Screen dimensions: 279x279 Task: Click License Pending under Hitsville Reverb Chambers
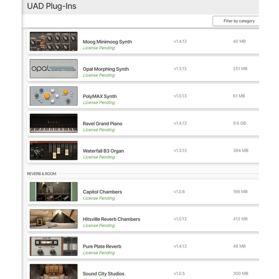(x=99, y=226)
